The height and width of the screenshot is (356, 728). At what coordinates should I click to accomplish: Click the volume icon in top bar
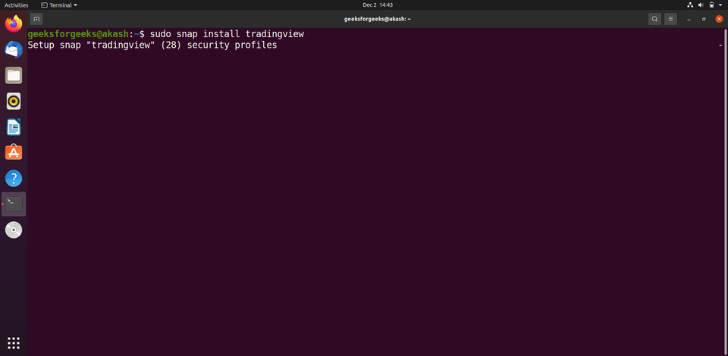[x=701, y=5]
